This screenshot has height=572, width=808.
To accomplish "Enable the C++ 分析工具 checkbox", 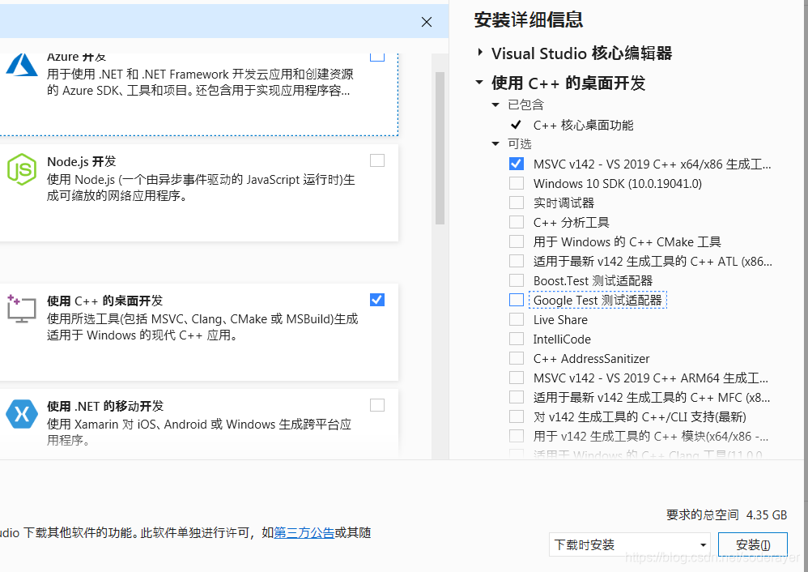I will coord(517,222).
